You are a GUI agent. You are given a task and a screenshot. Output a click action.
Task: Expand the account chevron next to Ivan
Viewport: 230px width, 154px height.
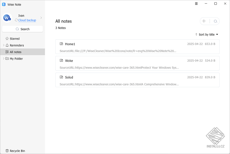(x=41, y=18)
